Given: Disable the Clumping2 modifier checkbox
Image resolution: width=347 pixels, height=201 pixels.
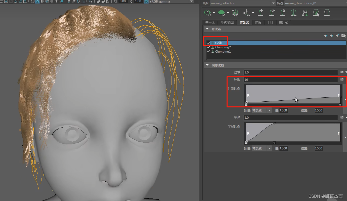Looking at the screenshot, I should coord(208,47).
